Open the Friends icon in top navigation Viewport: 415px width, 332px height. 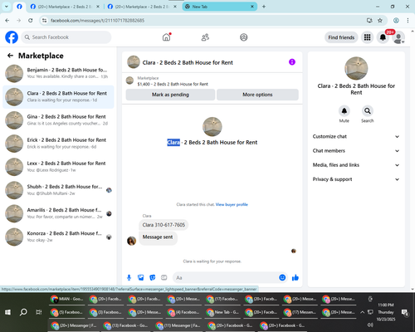(x=205, y=37)
